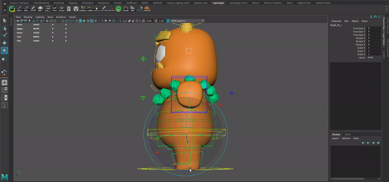The width and height of the screenshot is (389, 182).
Task: Open the Outliner side tab
Action: click(11, 22)
